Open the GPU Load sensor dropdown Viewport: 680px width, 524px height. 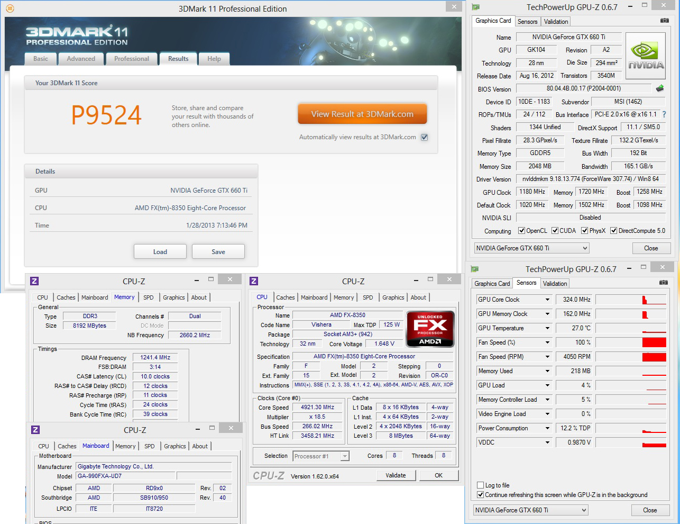(x=548, y=385)
